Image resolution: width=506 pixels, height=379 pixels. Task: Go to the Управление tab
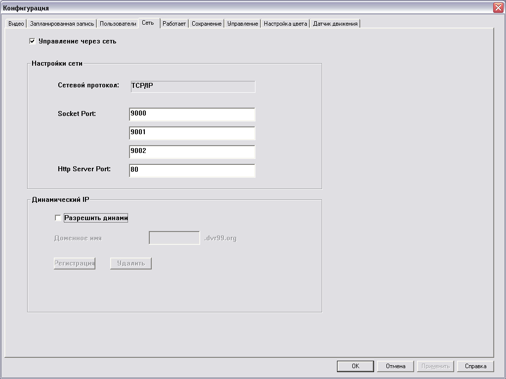click(x=243, y=24)
